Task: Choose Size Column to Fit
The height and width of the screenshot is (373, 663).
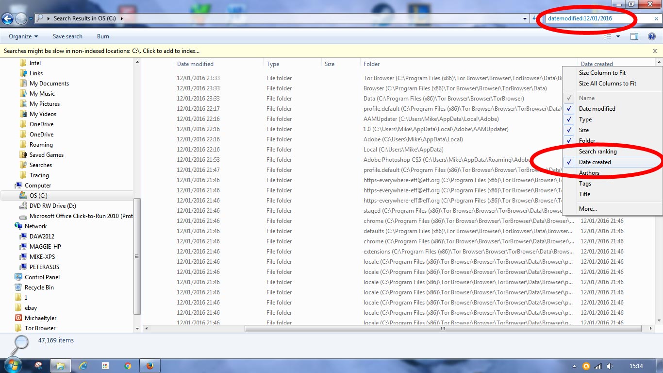Action: [x=613, y=73]
